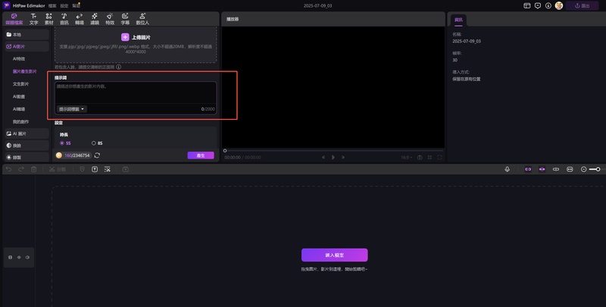Image resolution: width=606 pixels, height=307 pixels.
Task: Click the timeline zoom slider
Action: (x=594, y=169)
